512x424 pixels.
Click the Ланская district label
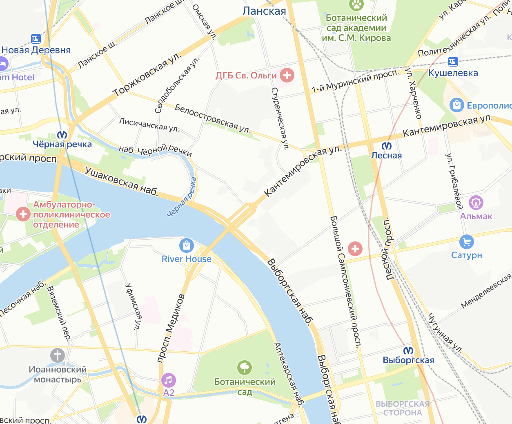(x=264, y=11)
